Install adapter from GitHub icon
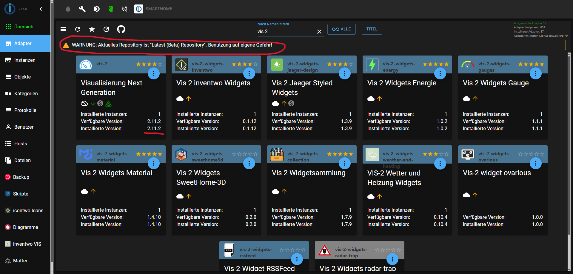The height and width of the screenshot is (274, 573). point(121,29)
